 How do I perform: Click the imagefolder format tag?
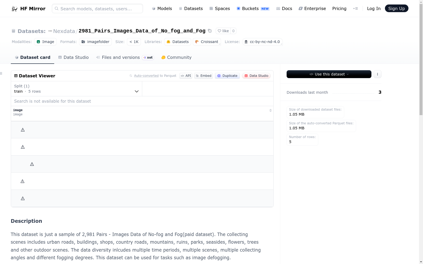[95, 42]
